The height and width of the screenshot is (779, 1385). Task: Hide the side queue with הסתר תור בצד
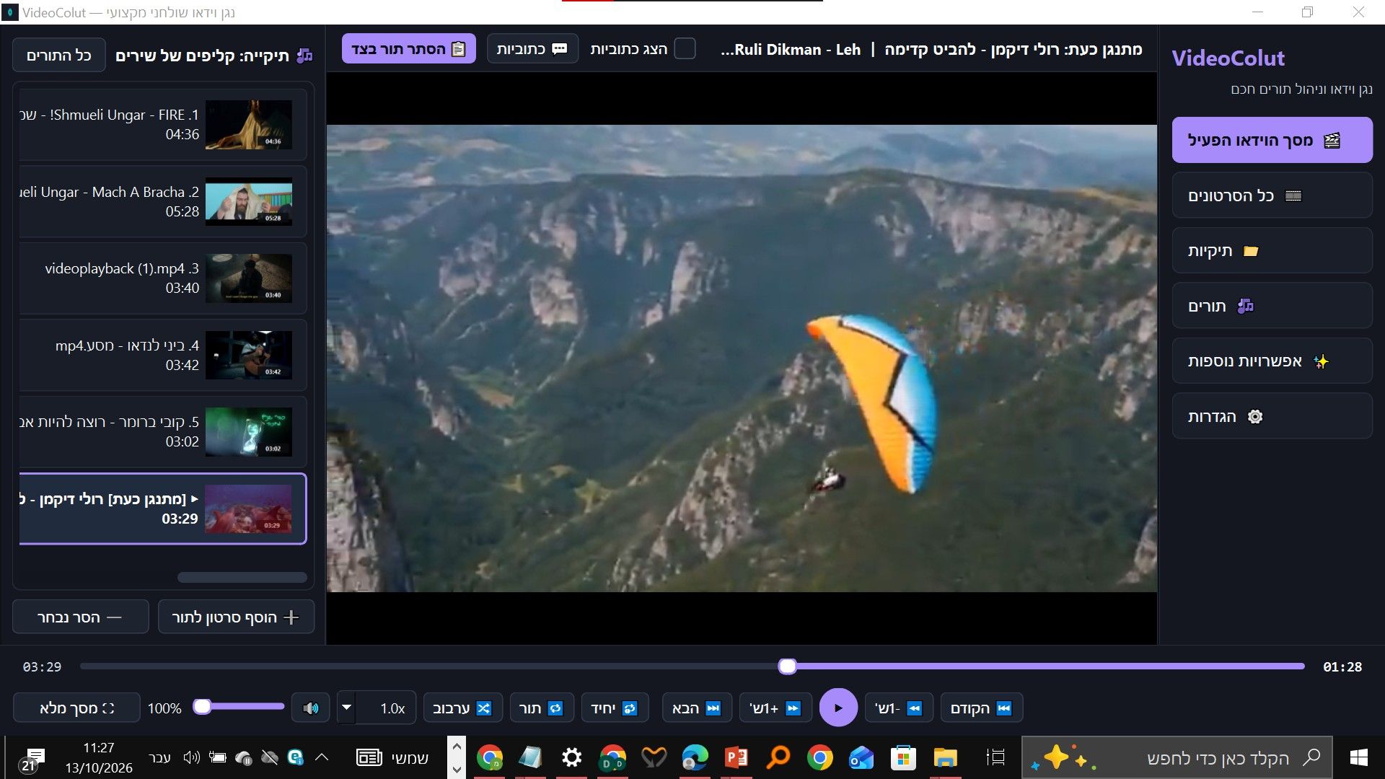(x=409, y=49)
